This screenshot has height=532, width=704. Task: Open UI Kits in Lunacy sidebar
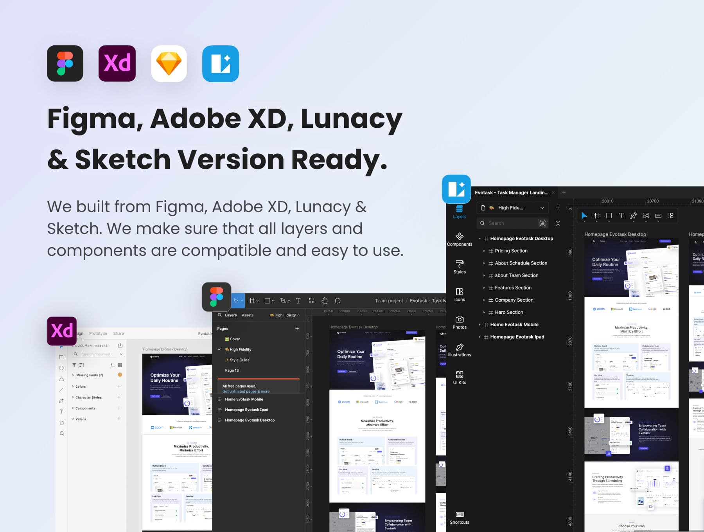point(460,378)
